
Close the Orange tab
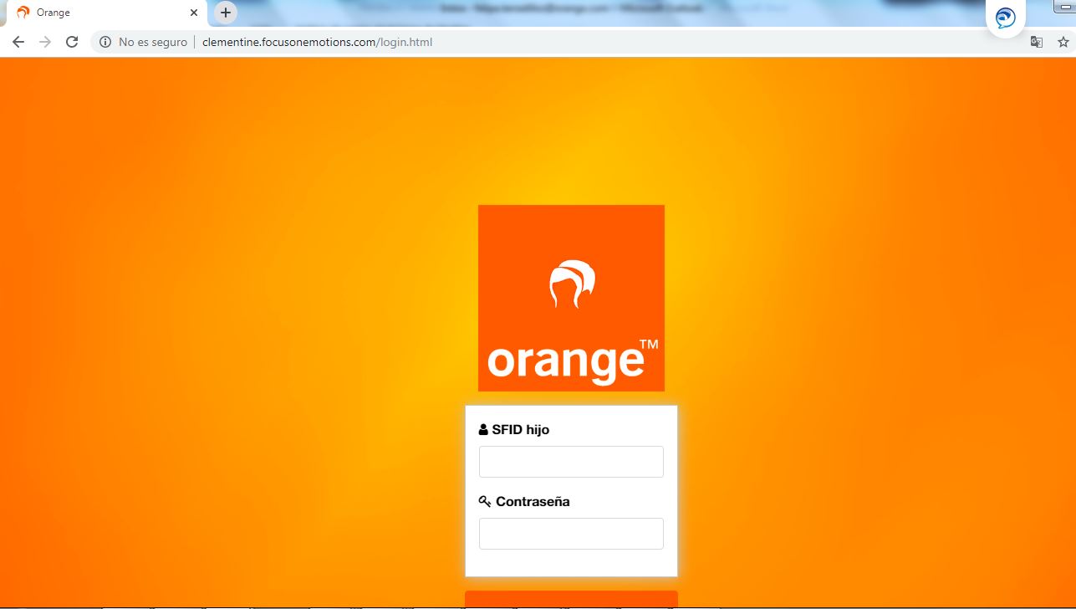[194, 13]
